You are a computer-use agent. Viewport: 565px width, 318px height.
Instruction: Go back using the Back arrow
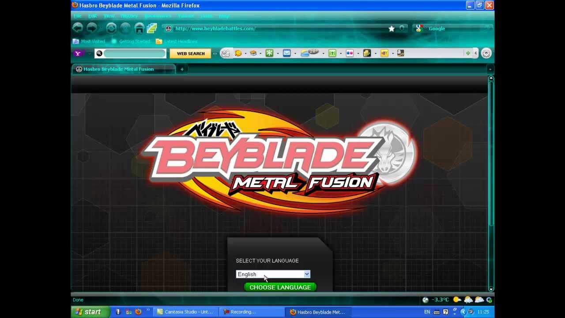[78, 28]
